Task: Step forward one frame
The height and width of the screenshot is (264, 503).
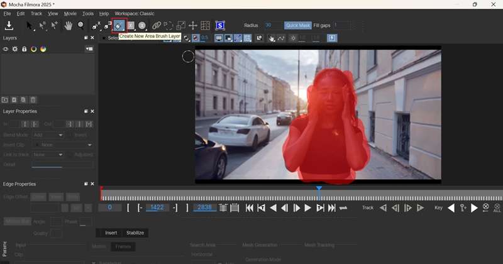Action: point(296,208)
